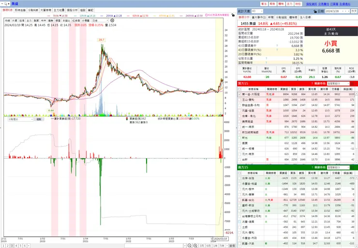Screen dimensions: 358x248
Task: Go to chart page 1
Action: click(x=4, y=246)
